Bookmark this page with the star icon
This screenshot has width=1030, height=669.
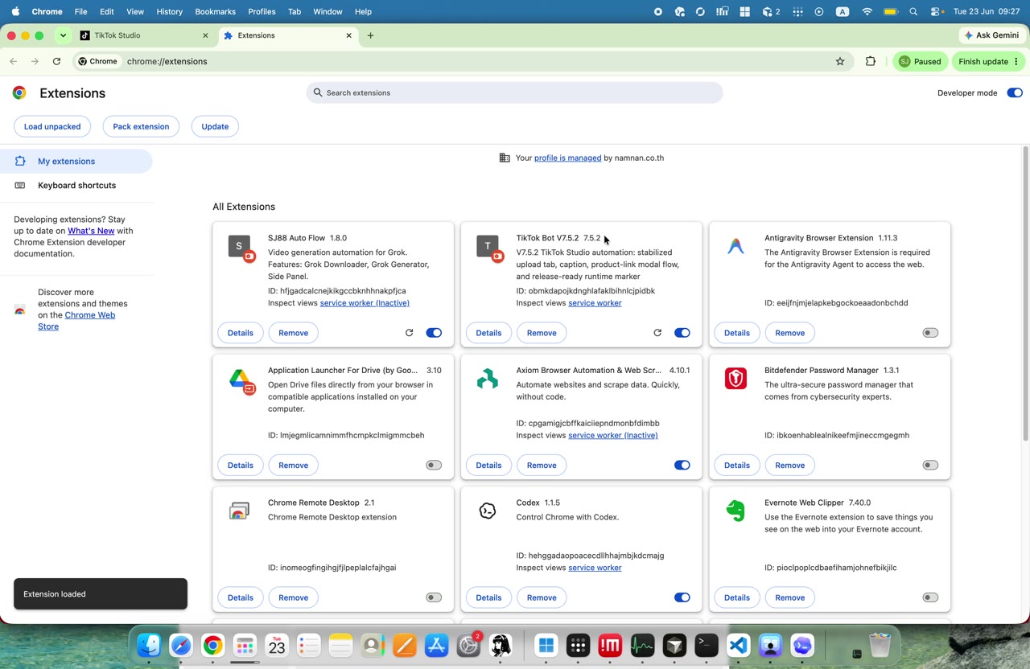[x=840, y=61]
